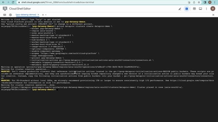Viewport: 218px width, 122px height.
Task: Click 'gcloud config set project' hint line
Action: [47, 24]
